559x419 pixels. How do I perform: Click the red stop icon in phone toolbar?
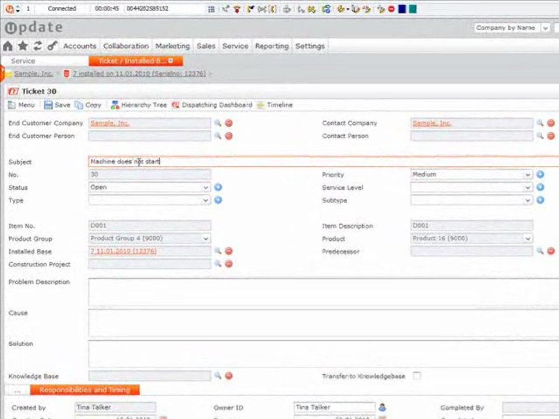[x=391, y=9]
